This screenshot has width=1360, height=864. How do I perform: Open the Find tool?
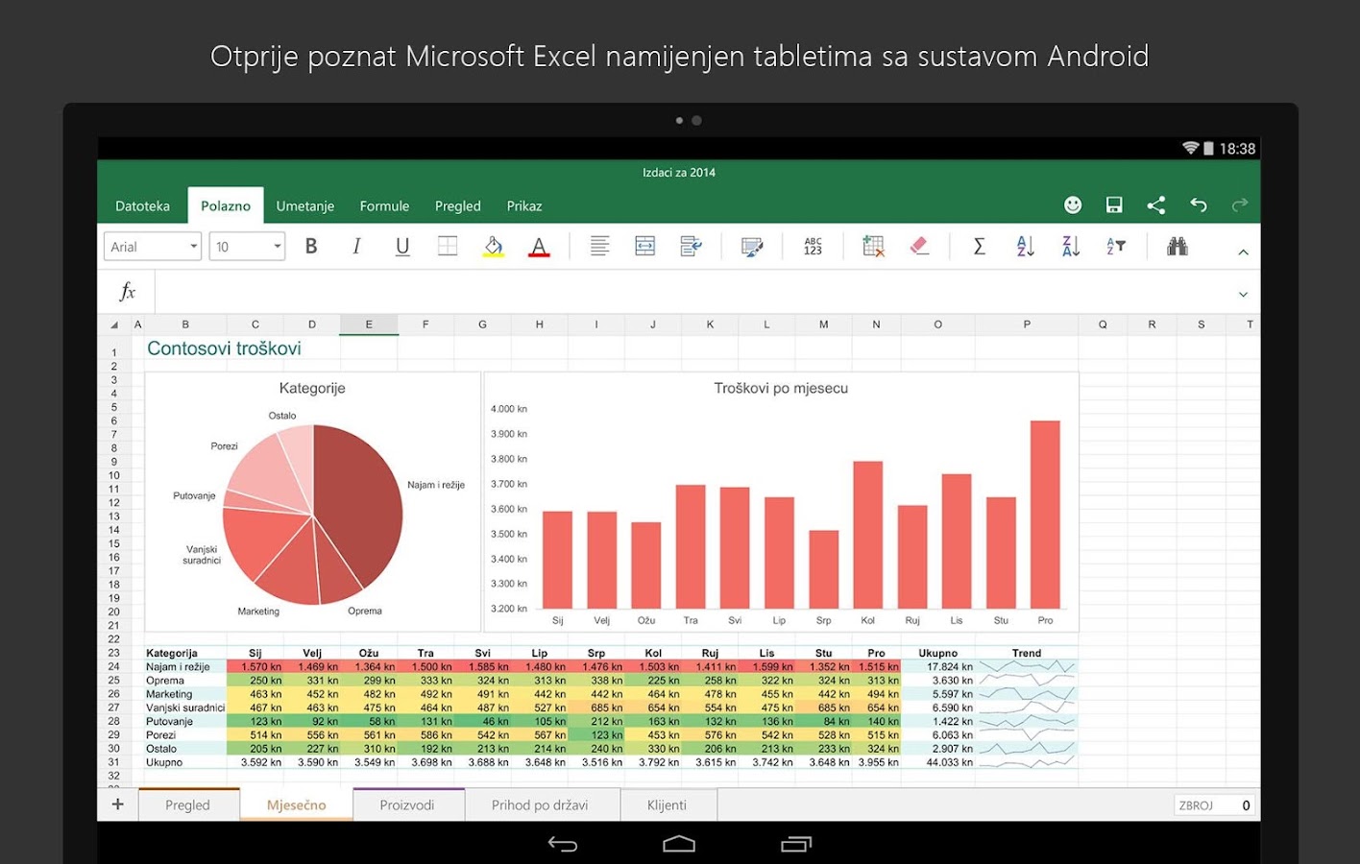point(1178,246)
